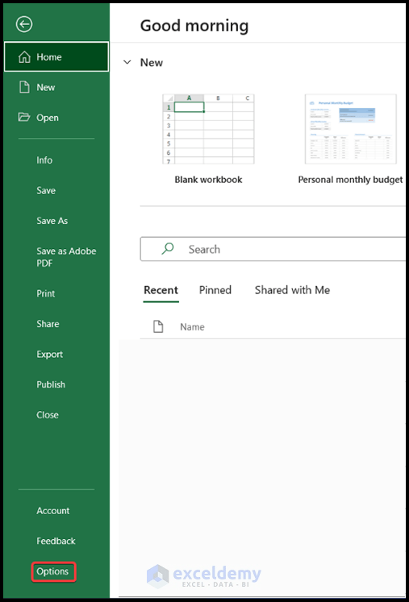
Task: Click the magnifier icon in Search
Action: tap(167, 249)
